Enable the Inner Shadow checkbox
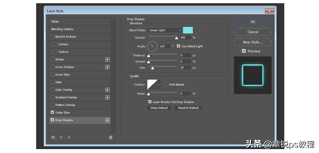The height and width of the screenshot is (153, 319). (52, 67)
